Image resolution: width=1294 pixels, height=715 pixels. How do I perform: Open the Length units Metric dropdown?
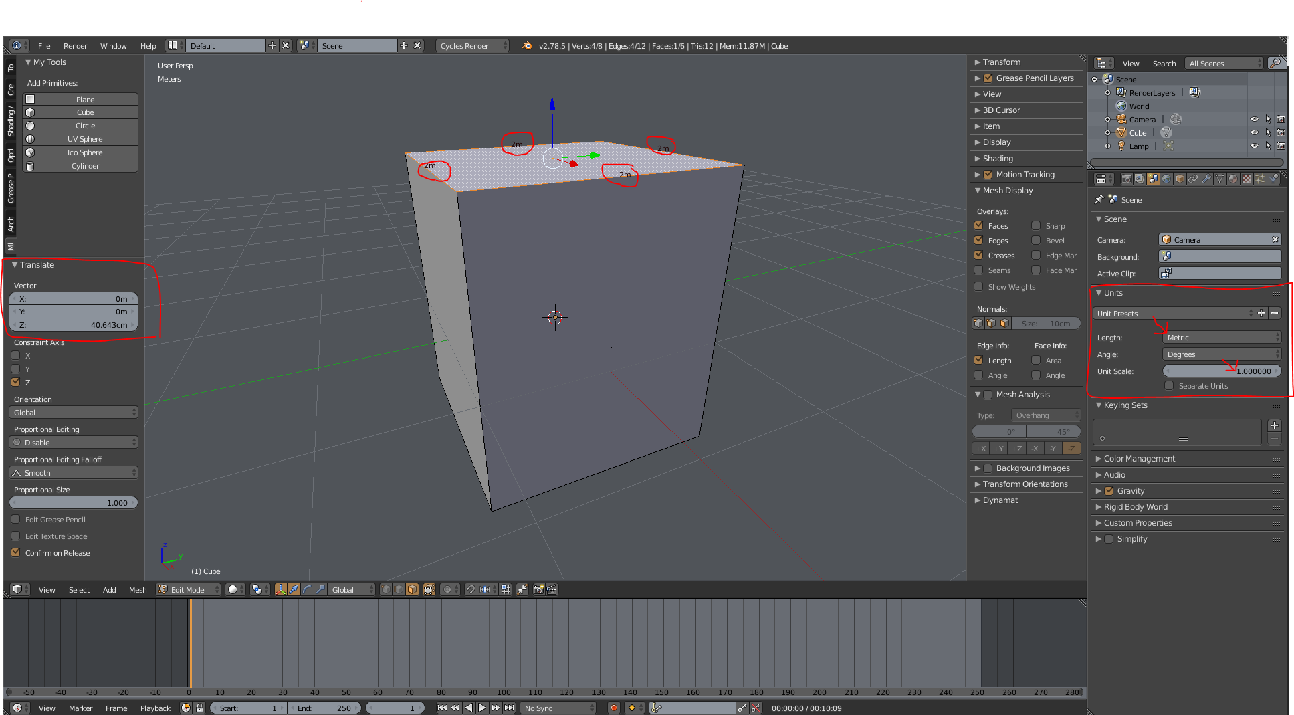tap(1222, 337)
